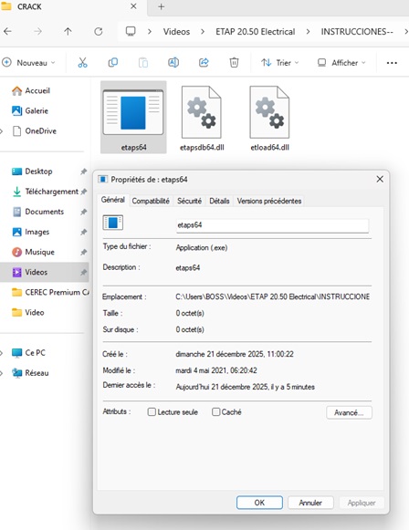Close the CRACK tab

pos(133,6)
